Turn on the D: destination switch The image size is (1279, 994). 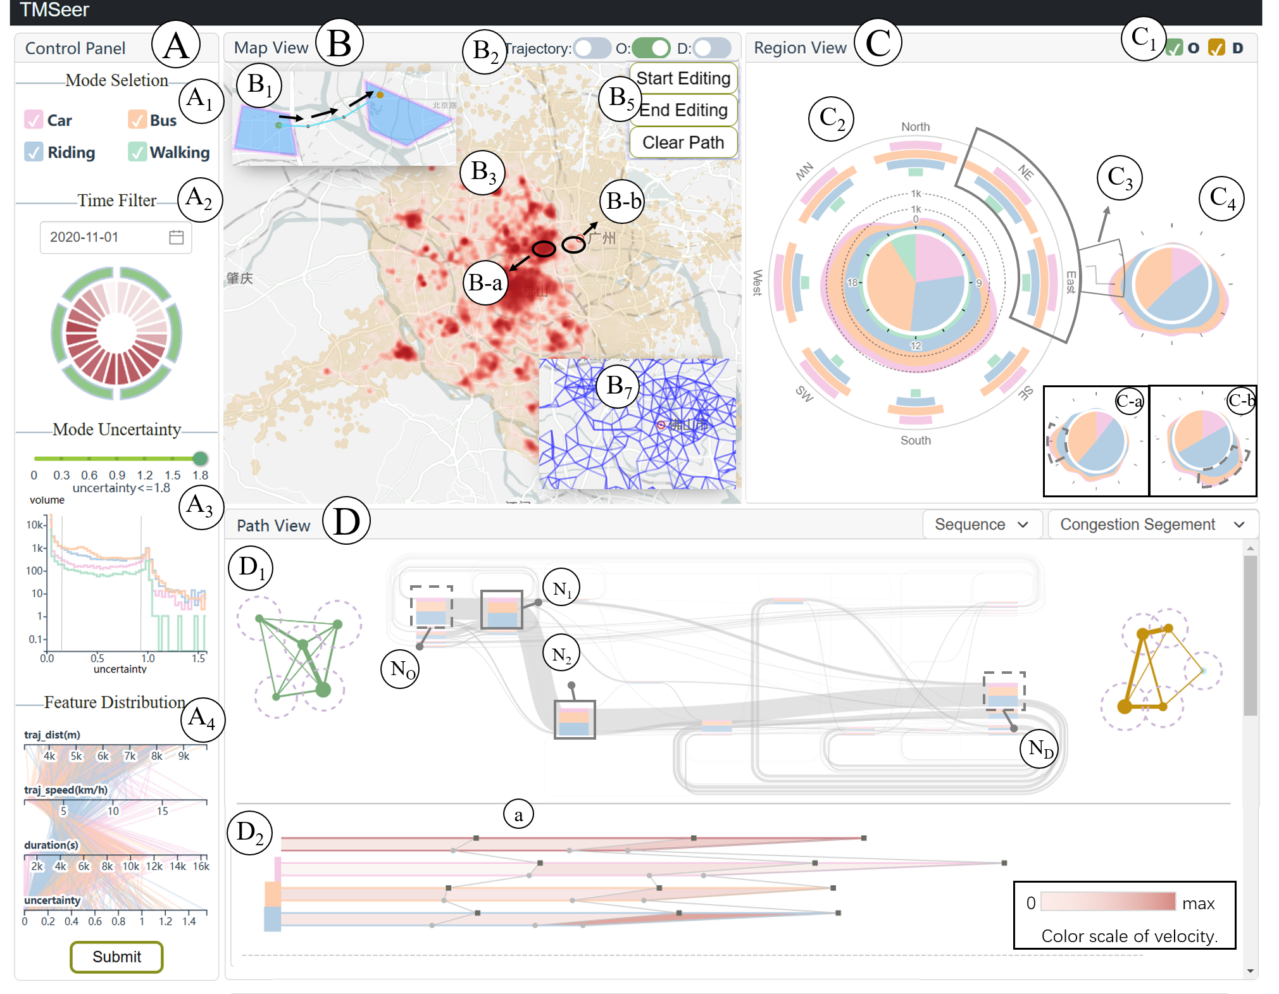tap(712, 48)
